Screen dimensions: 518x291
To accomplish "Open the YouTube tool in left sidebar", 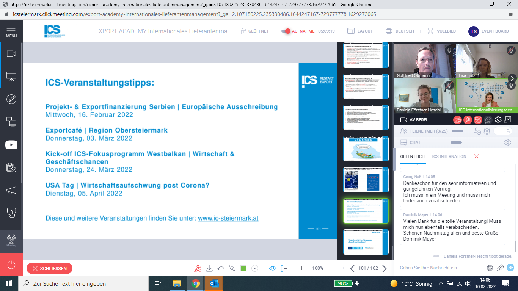I will coord(11,144).
